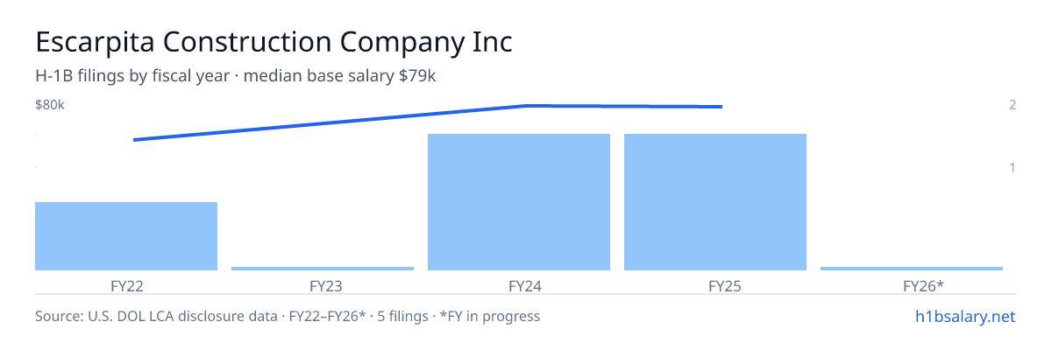Image resolution: width=1052 pixels, height=350 pixels.
Task: Select the tall FY25 bar
Action: [715, 202]
